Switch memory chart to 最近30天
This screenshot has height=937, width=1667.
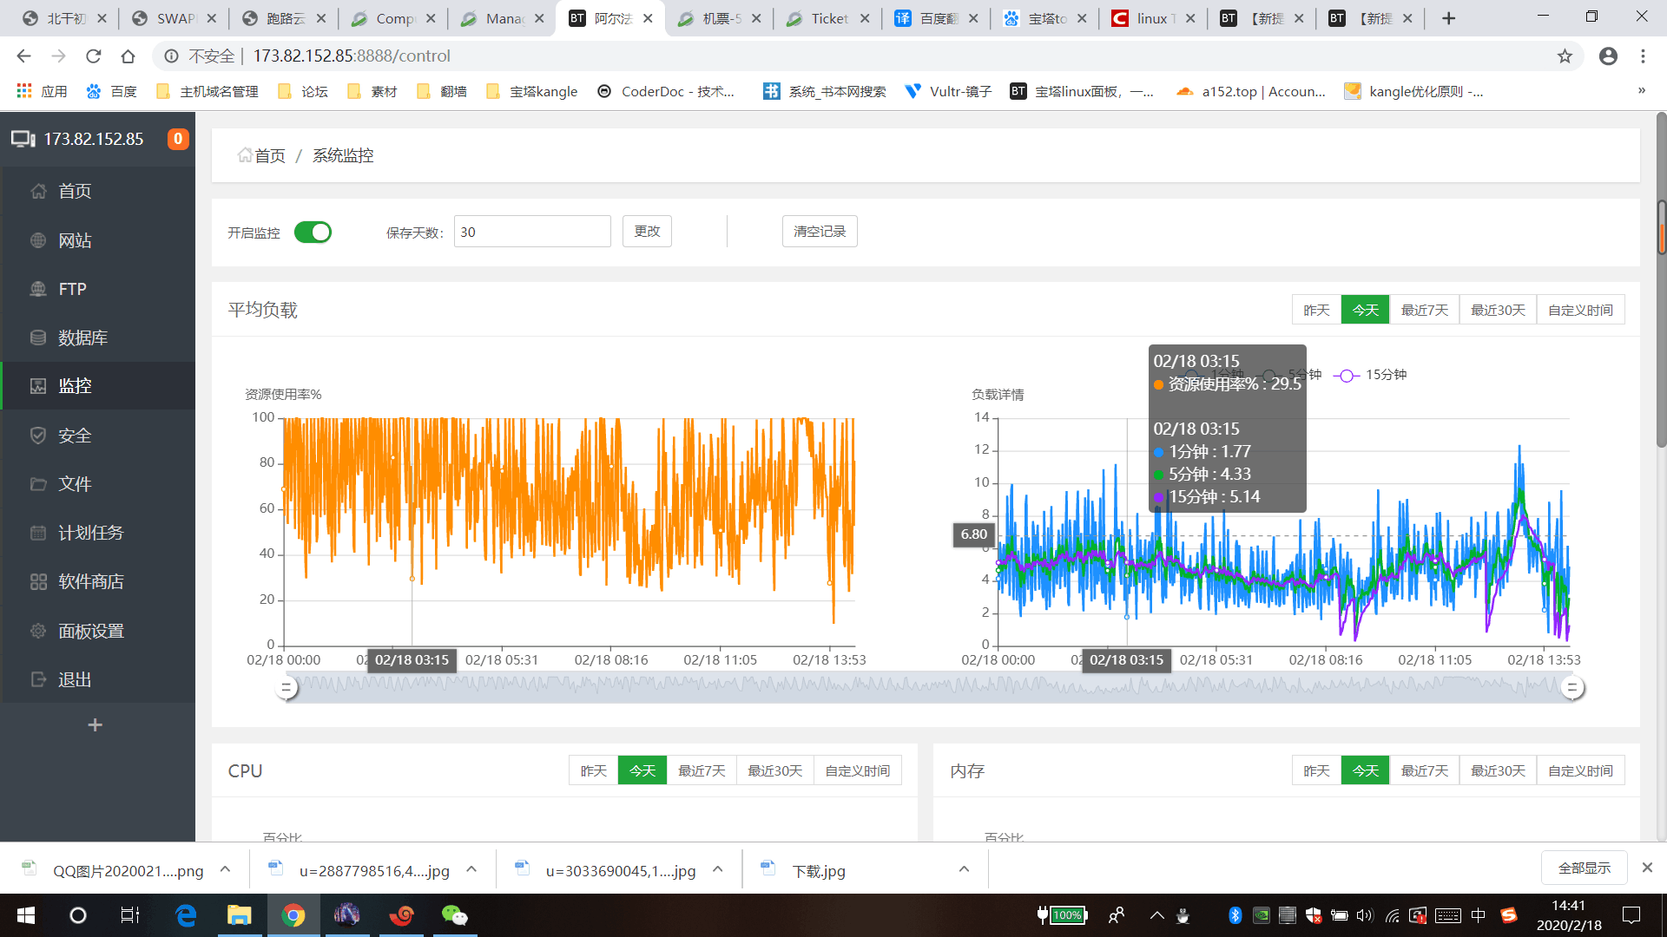(x=1498, y=770)
